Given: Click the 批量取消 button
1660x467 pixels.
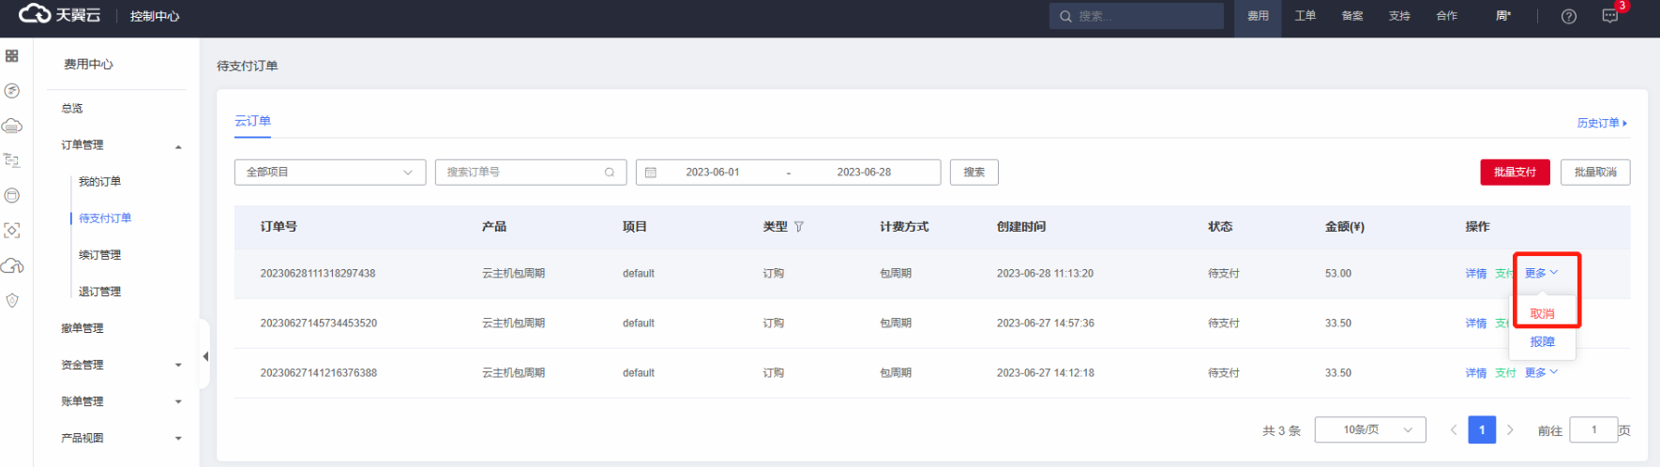Looking at the screenshot, I should pos(1594,173).
